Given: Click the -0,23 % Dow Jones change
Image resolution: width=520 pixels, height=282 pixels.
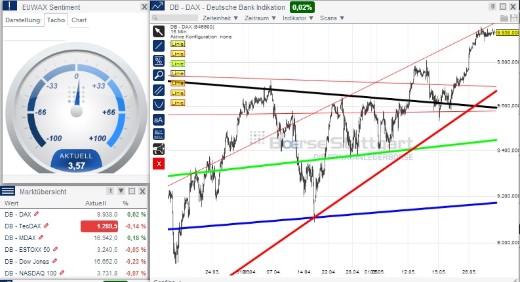Looking at the screenshot, I should point(135,262).
